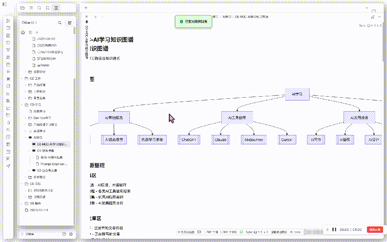Viewport: 387px width, 242px height.
Task: Open the calendar ribbon icon
Action: (x=8, y=65)
